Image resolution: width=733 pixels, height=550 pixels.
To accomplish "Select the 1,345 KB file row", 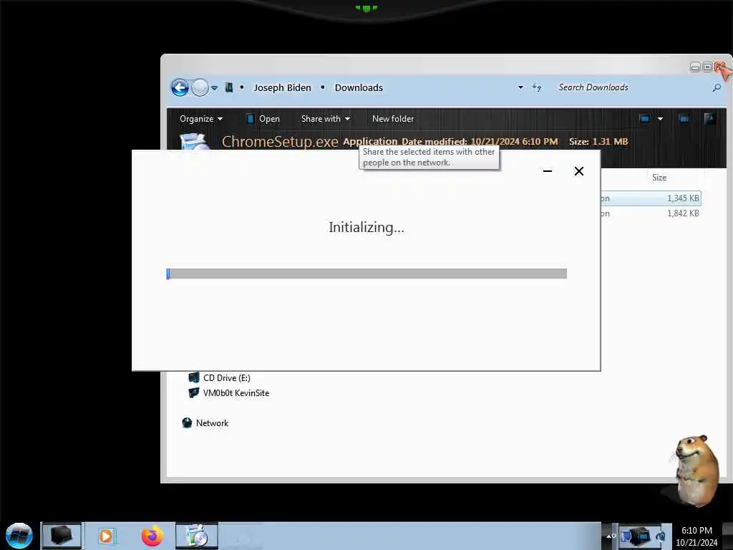I will point(650,198).
